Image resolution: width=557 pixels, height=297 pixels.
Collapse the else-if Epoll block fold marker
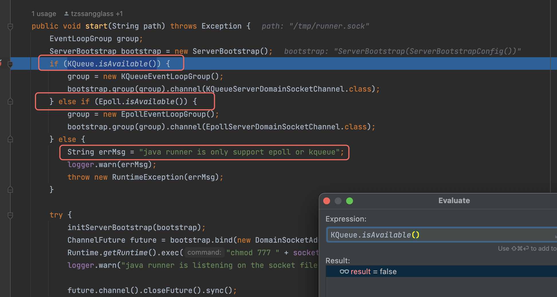click(10, 101)
